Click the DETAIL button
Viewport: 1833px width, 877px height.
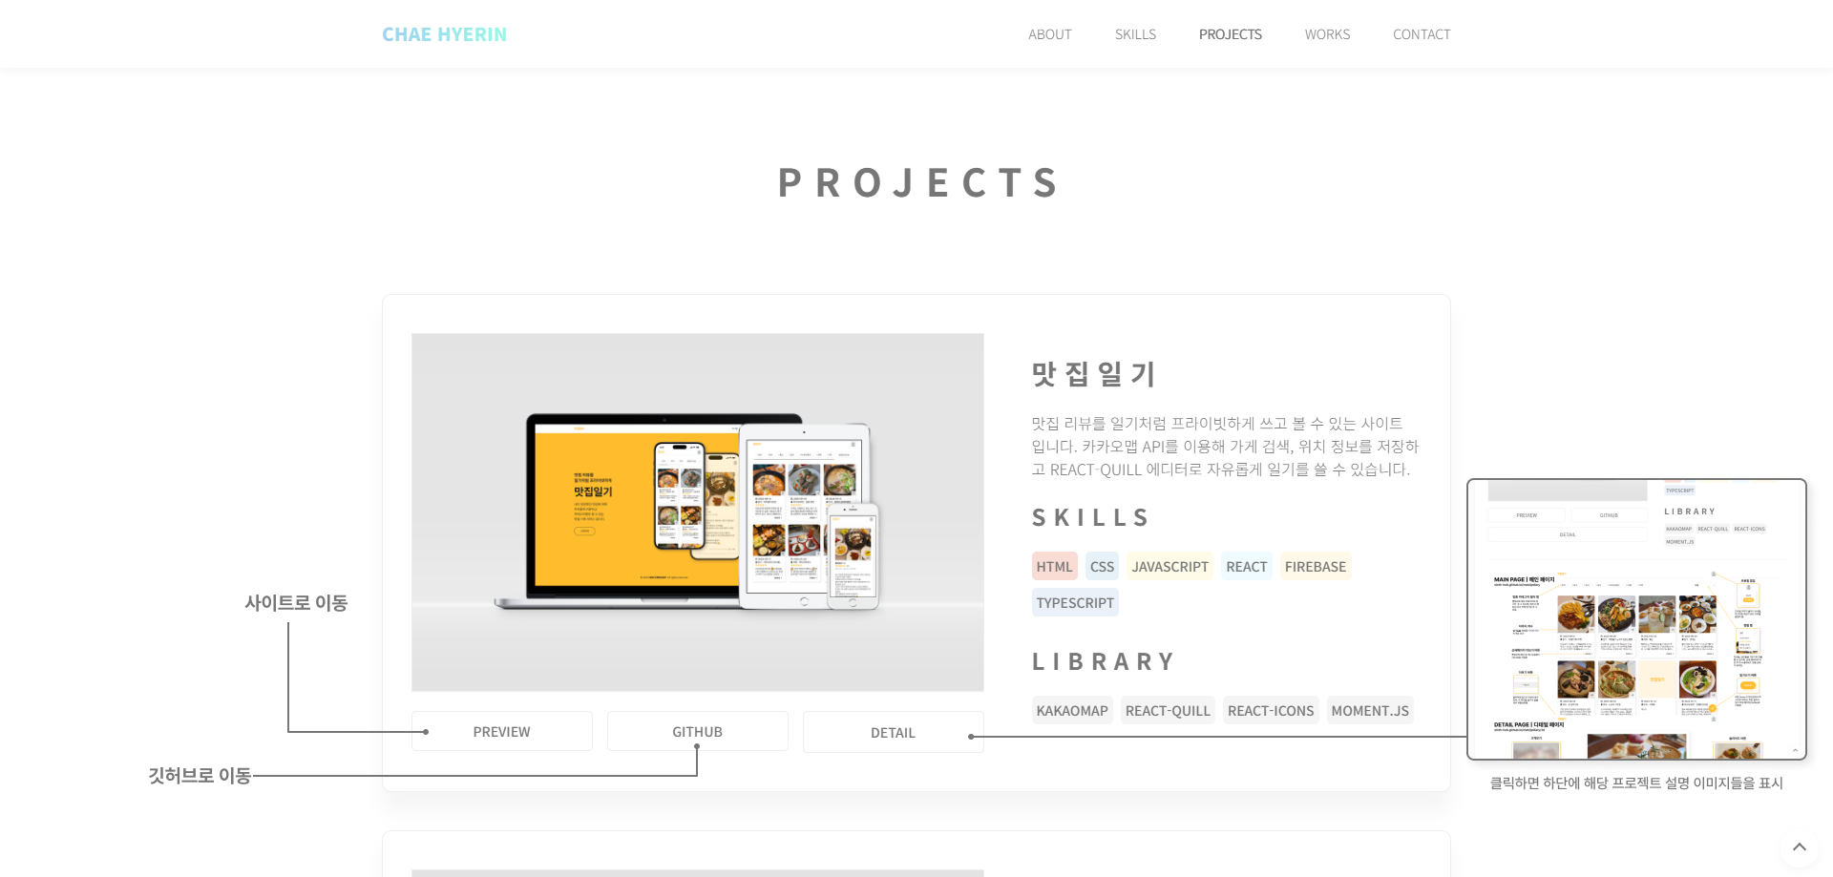pyautogui.click(x=892, y=732)
